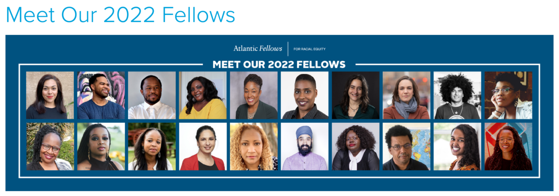Click the first portrait with tan wall background
559x196 pixels.
pos(50,95)
